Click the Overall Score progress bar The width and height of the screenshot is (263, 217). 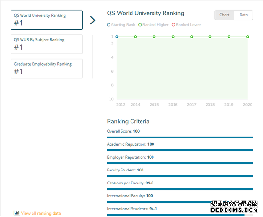180,137
